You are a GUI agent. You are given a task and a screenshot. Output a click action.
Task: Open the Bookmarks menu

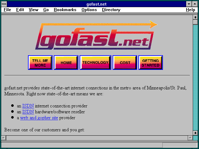click(x=65, y=10)
